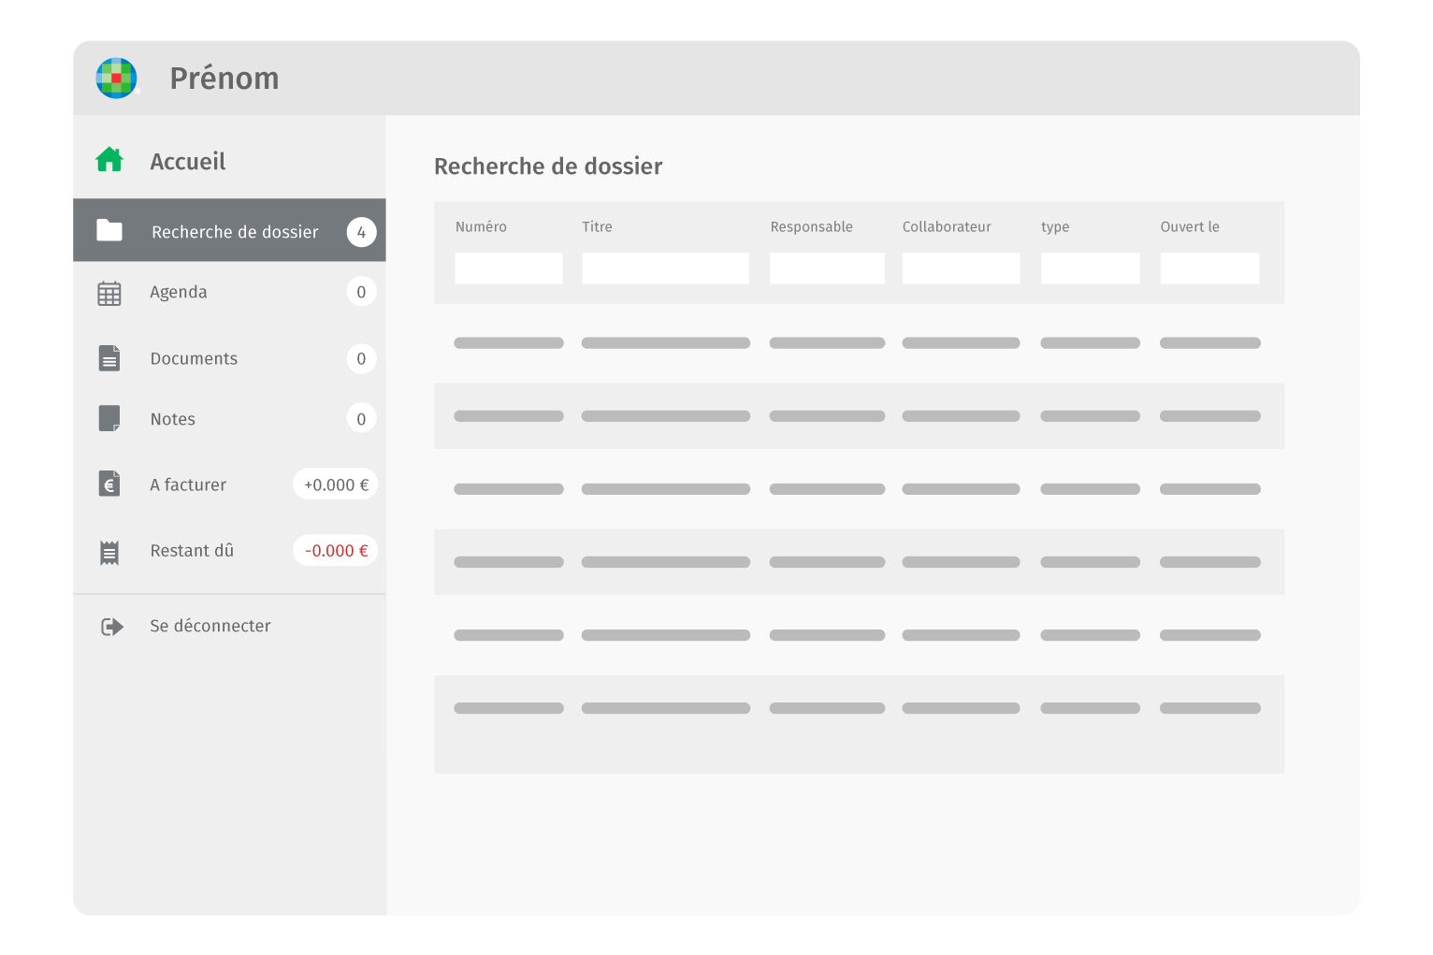
Task: Click into the Titre filter field
Action: [x=665, y=268]
